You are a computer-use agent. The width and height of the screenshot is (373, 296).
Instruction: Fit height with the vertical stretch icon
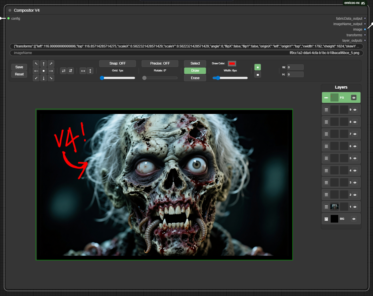tap(90, 71)
